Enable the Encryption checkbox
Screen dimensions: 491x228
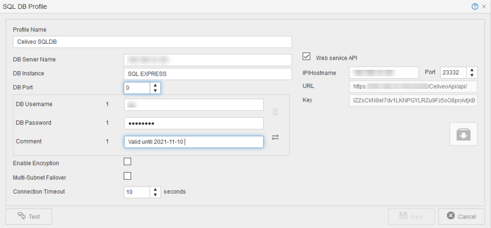point(128,161)
